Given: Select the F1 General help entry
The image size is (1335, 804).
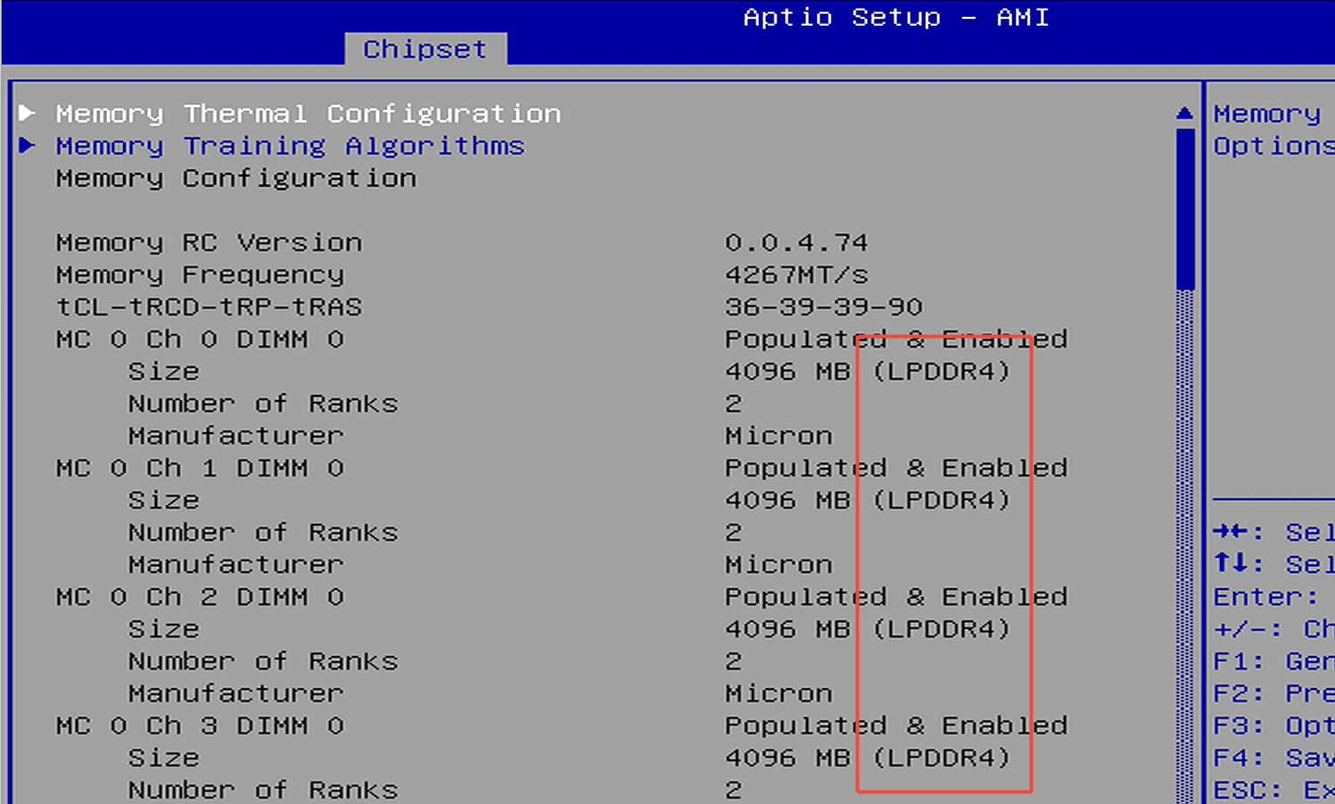Looking at the screenshot, I should click(x=1266, y=660).
